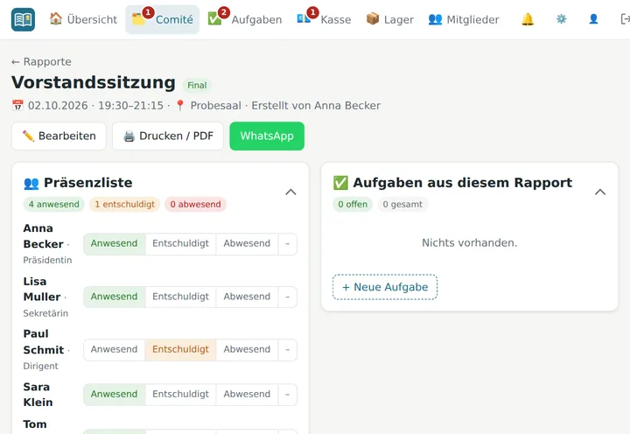
Task: Open the user profile icon
Action: coord(593,19)
